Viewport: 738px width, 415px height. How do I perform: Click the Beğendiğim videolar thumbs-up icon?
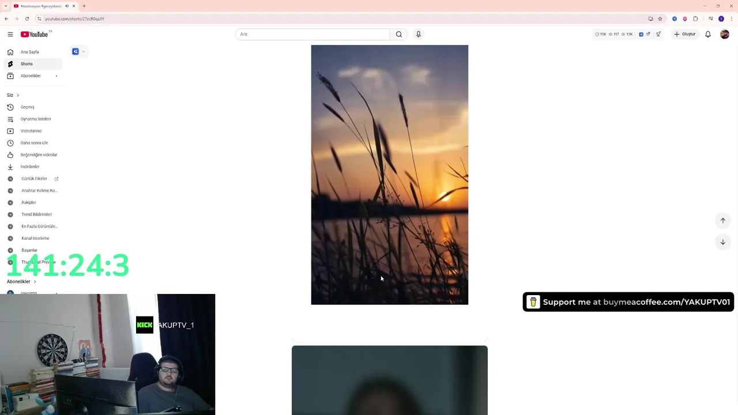pyautogui.click(x=10, y=155)
